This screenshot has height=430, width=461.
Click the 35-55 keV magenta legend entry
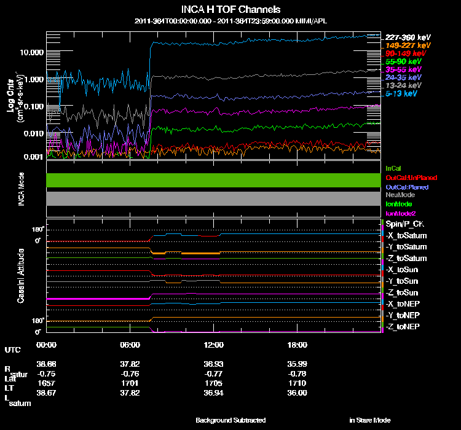point(403,69)
